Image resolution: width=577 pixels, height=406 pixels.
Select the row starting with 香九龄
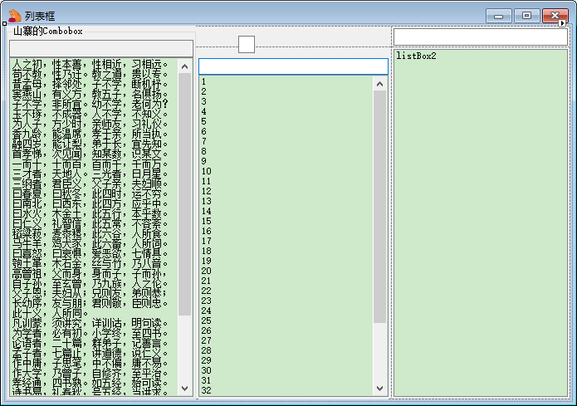point(94,134)
